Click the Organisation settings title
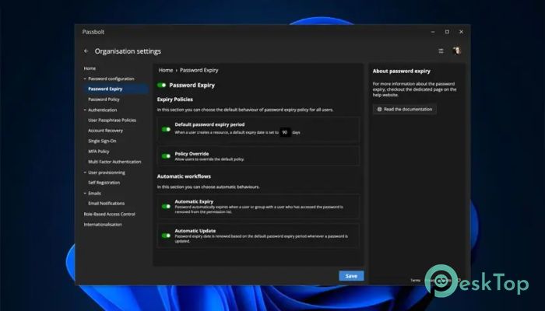Image resolution: width=545 pixels, height=311 pixels. [x=128, y=51]
